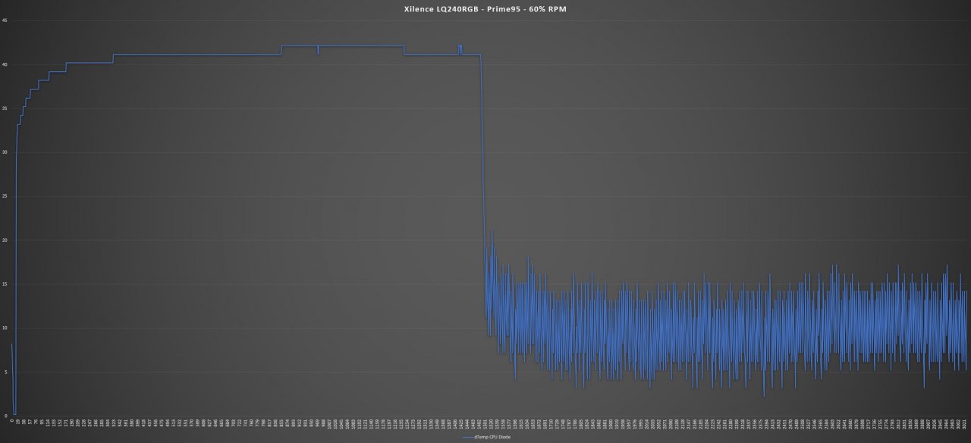
Task: Click the y-axis label 45
Action: click(5, 20)
